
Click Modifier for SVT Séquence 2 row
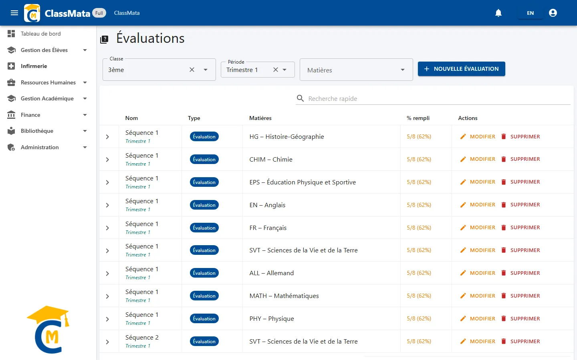(478, 341)
